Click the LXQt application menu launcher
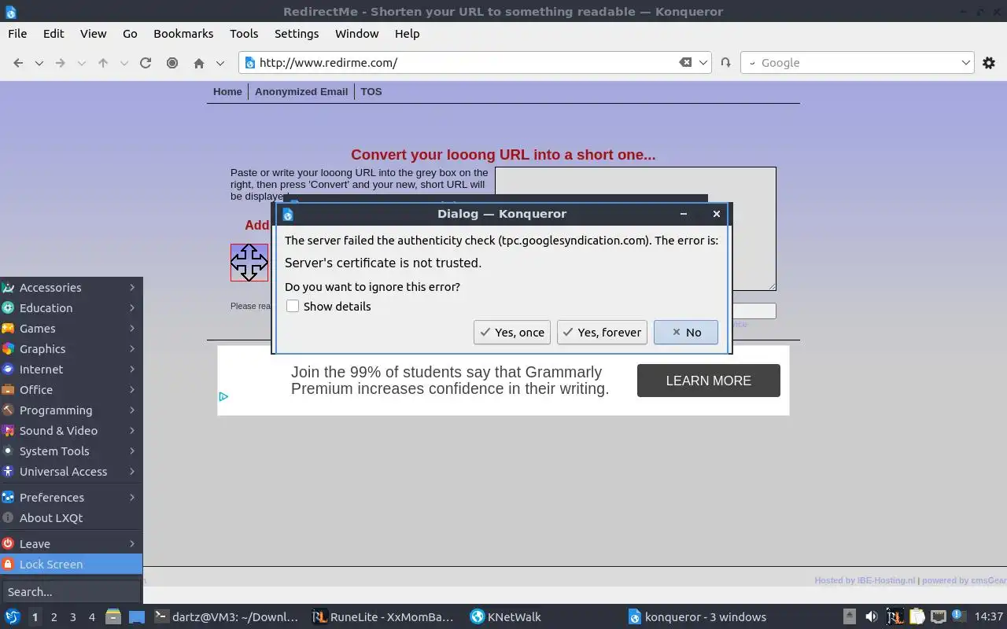This screenshot has width=1007, height=629. (x=12, y=617)
